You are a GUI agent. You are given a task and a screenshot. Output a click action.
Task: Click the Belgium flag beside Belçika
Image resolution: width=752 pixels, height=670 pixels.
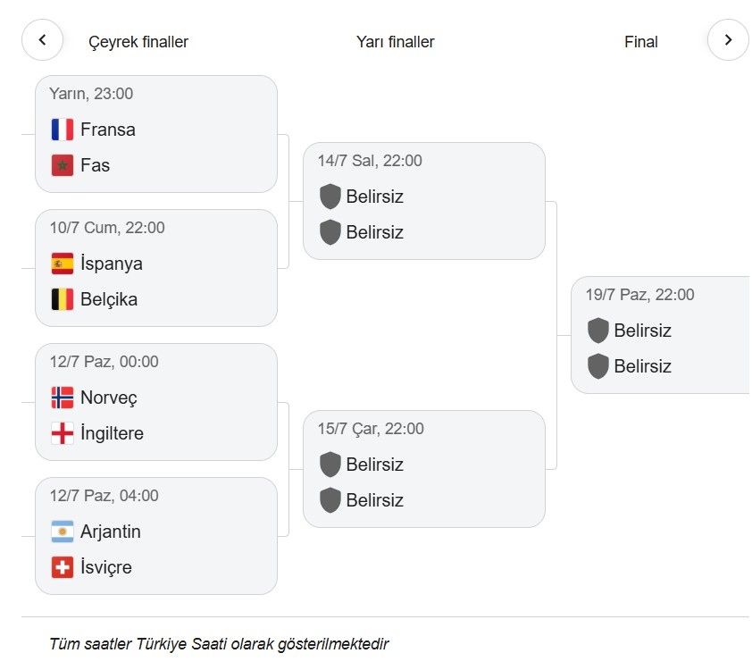point(63,299)
